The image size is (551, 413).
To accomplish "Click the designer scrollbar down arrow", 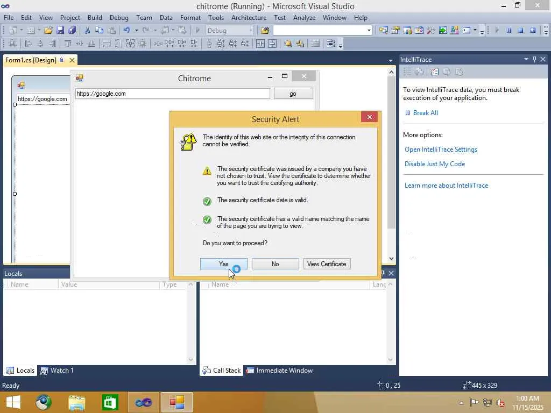I will tap(391, 259).
